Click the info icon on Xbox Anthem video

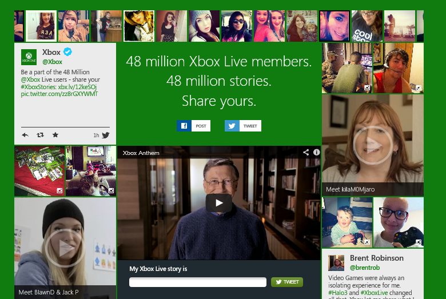click(316, 153)
